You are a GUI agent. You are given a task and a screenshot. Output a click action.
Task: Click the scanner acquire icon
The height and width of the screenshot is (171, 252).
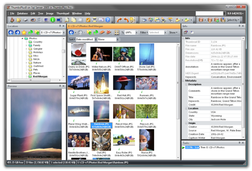pos(25,20)
